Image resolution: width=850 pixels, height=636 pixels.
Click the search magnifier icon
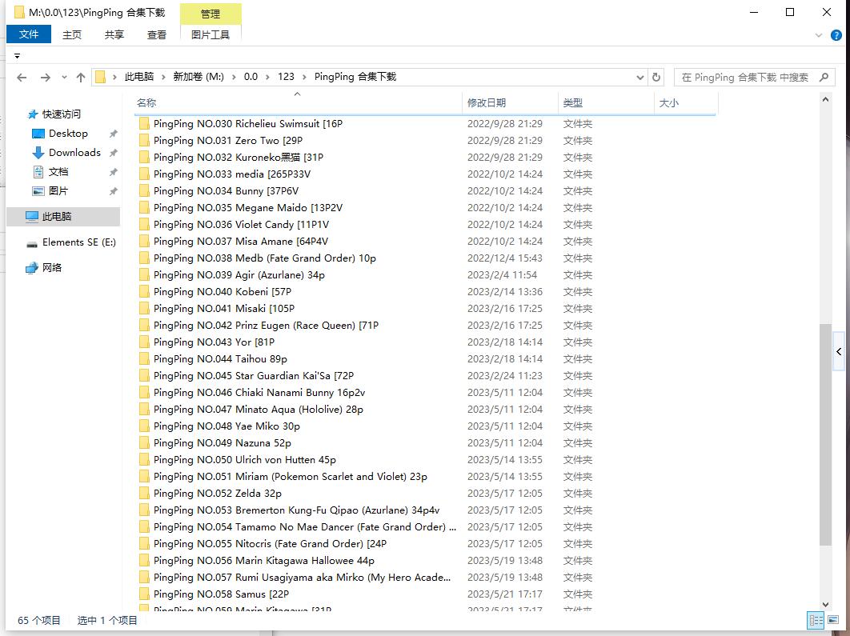[824, 78]
